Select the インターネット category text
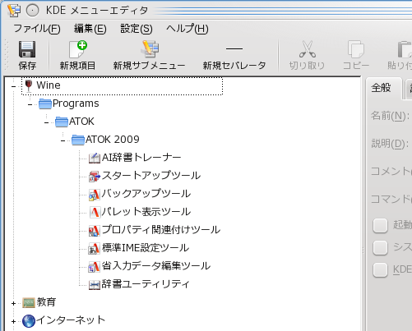 (71, 320)
